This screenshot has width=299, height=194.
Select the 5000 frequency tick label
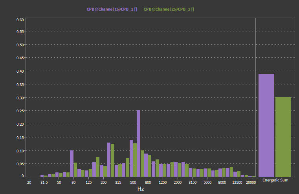coord(207,183)
